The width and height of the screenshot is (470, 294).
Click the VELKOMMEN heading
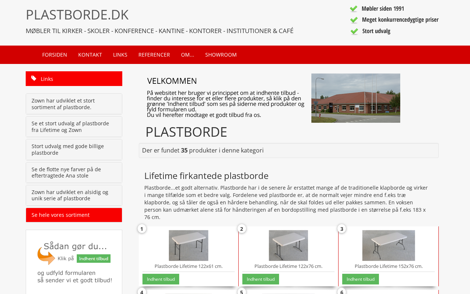(172, 81)
